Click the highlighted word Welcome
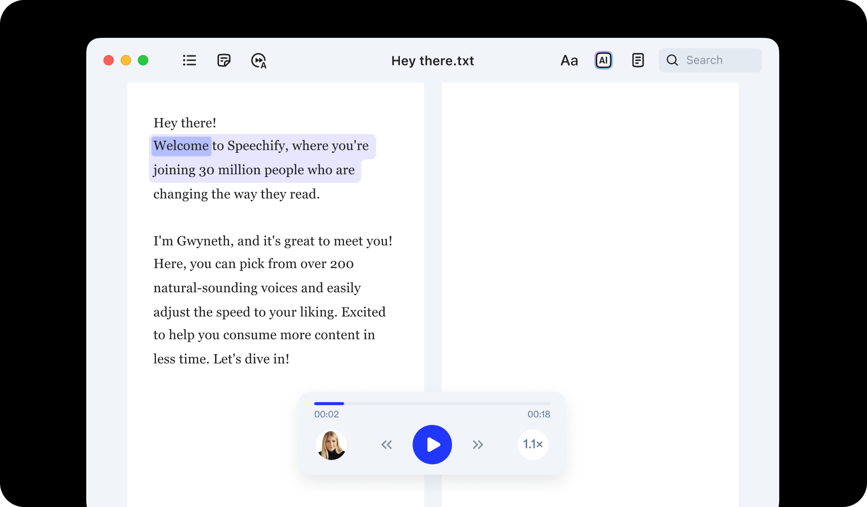 pos(181,146)
